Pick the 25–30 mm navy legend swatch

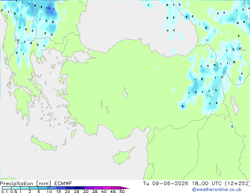(80, 188)
